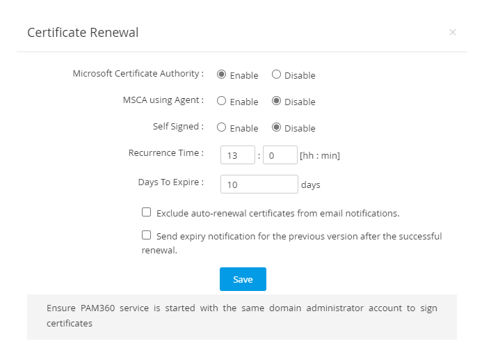Click the Days To Expire label
The height and width of the screenshot is (362, 484).
pyautogui.click(x=170, y=182)
